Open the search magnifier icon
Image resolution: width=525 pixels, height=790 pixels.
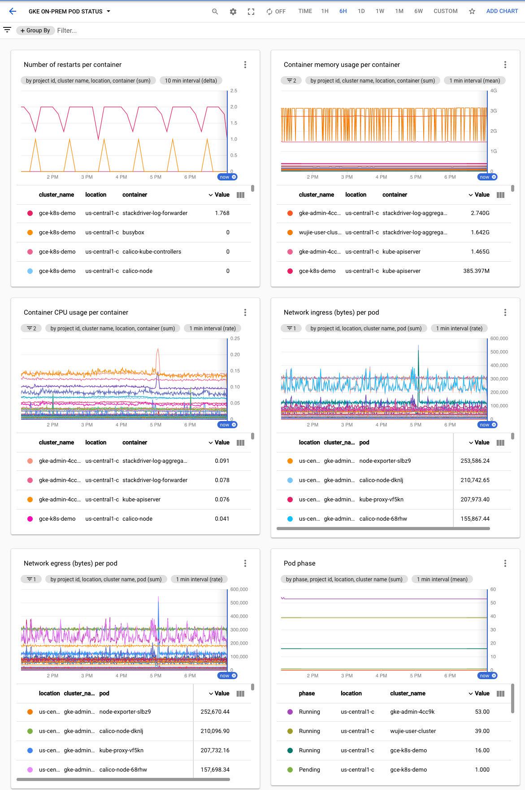coord(215,12)
